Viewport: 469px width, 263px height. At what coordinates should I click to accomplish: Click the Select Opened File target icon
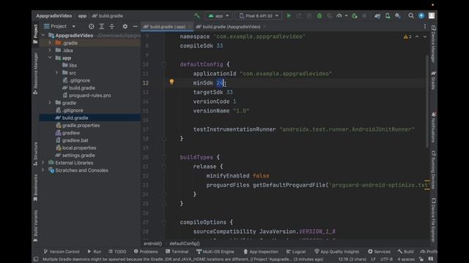tap(91, 26)
